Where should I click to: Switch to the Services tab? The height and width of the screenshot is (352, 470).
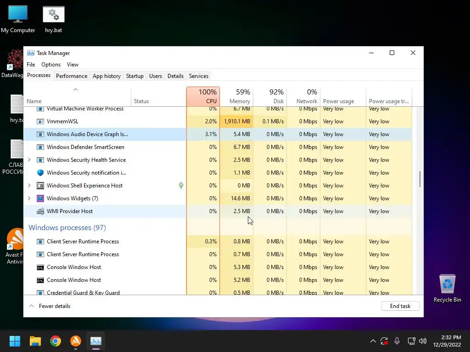[198, 76]
